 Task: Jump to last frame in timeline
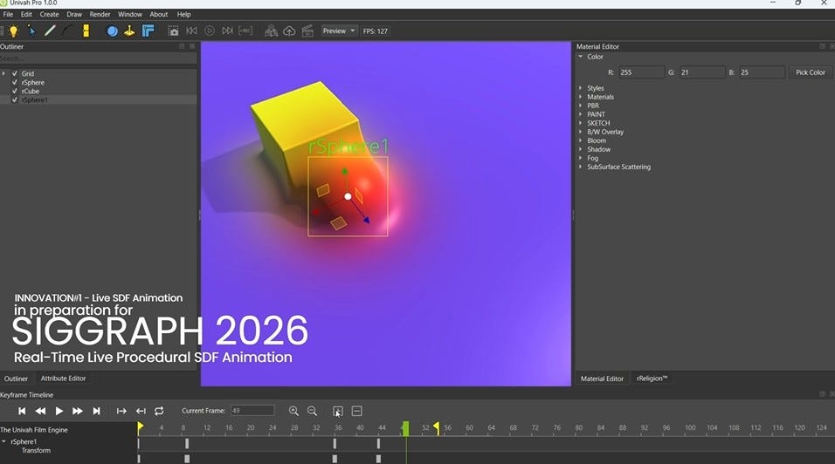coord(96,411)
